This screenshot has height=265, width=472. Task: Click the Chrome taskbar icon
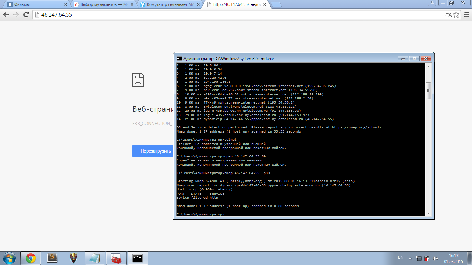(x=31, y=258)
